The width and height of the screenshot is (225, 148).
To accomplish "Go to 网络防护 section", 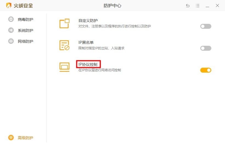I will click(x=26, y=41).
